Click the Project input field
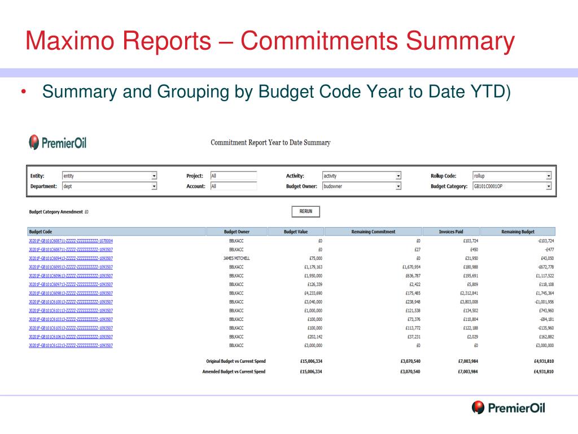 pyautogui.click(x=234, y=176)
